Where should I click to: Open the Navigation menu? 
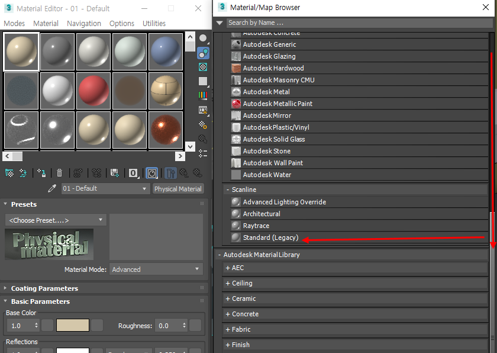point(84,24)
